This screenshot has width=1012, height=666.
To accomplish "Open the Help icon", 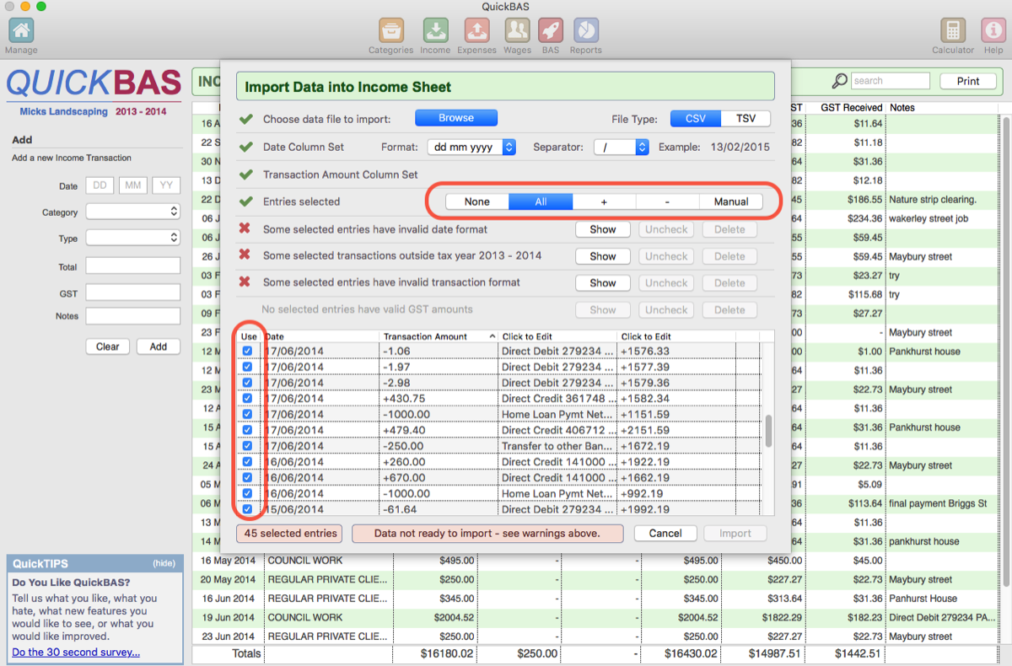I will coord(993,31).
